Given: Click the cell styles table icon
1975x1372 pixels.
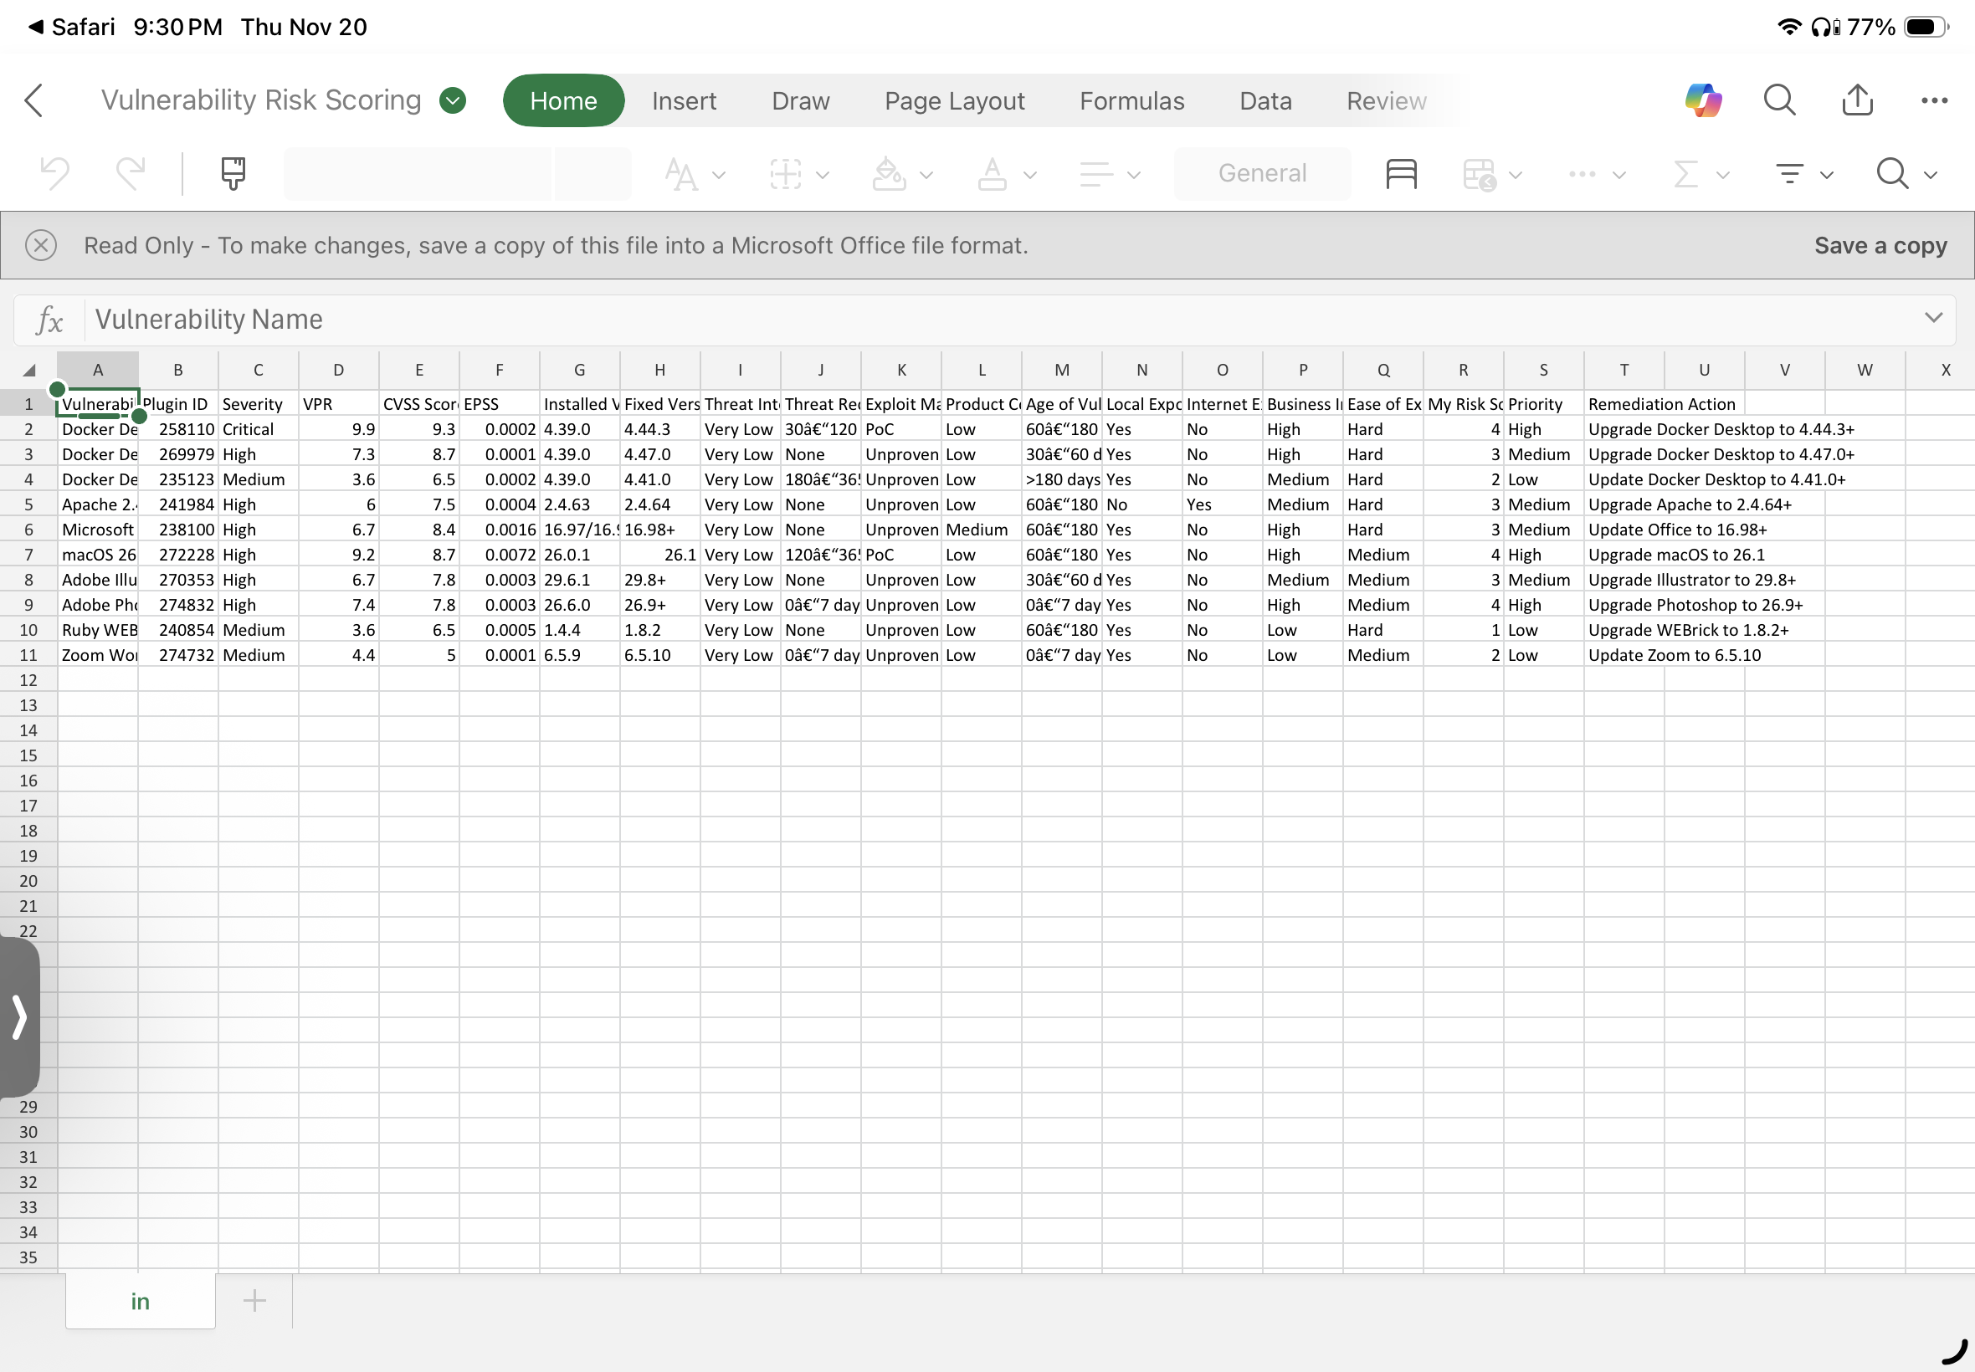Looking at the screenshot, I should pyautogui.click(x=1401, y=174).
